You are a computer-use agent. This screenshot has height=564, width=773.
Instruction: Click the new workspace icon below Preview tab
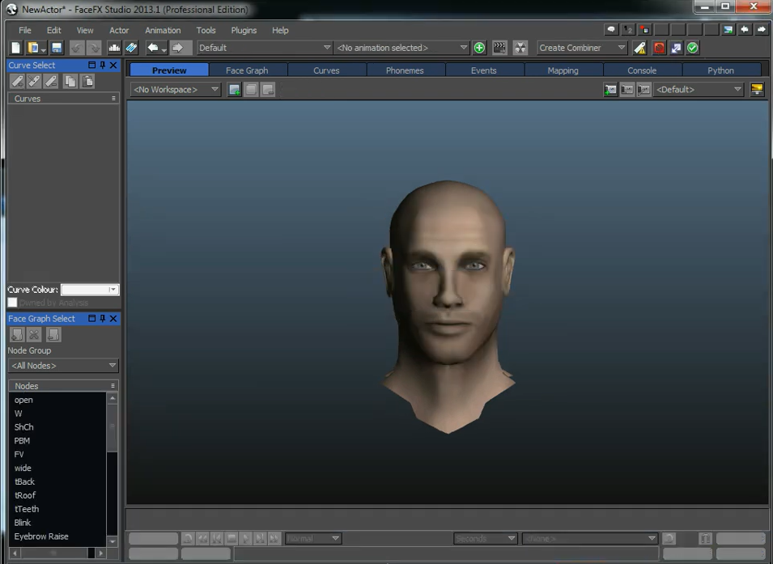click(x=234, y=89)
